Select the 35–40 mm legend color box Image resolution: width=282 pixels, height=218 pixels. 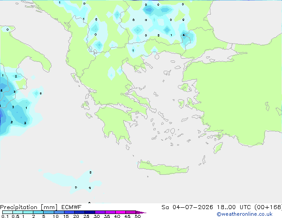click(x=110, y=212)
